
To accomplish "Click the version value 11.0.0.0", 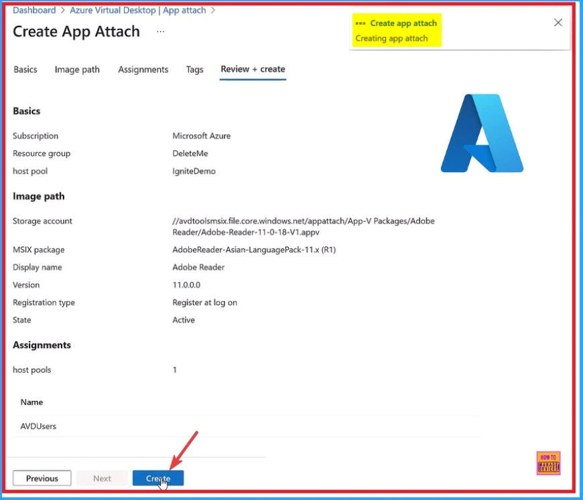I will coord(186,285).
